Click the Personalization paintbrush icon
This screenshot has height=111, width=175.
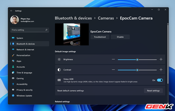tap(13, 55)
